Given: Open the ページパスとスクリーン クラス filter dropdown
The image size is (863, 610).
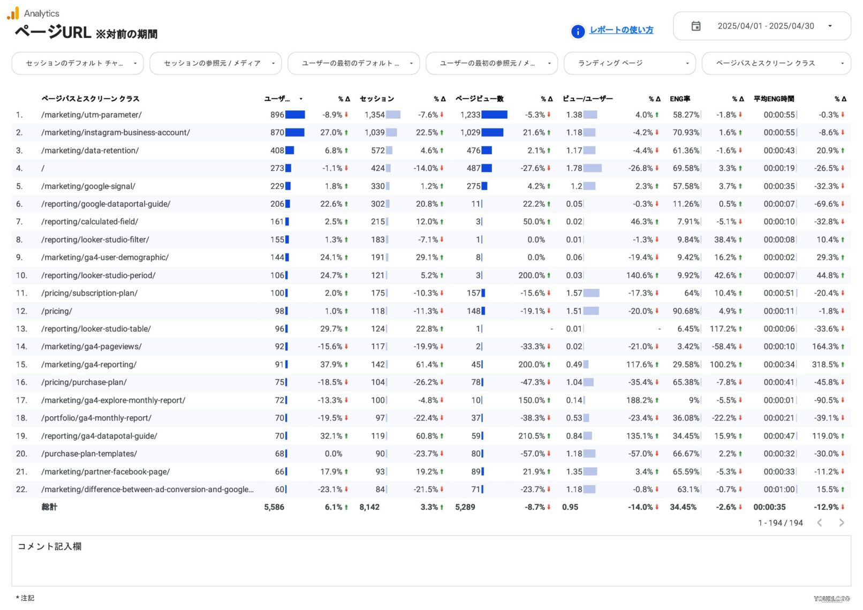Looking at the screenshot, I should click(x=776, y=63).
